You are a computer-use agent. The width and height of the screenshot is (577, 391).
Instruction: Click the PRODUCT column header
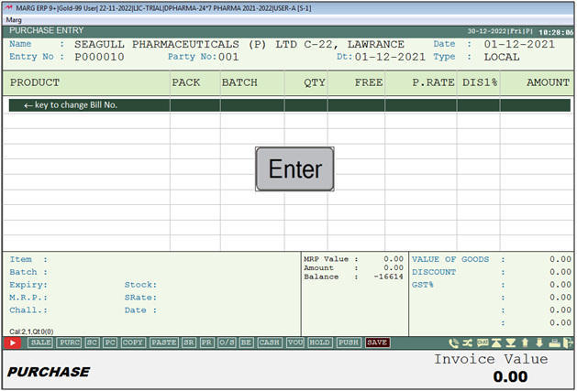(x=35, y=82)
